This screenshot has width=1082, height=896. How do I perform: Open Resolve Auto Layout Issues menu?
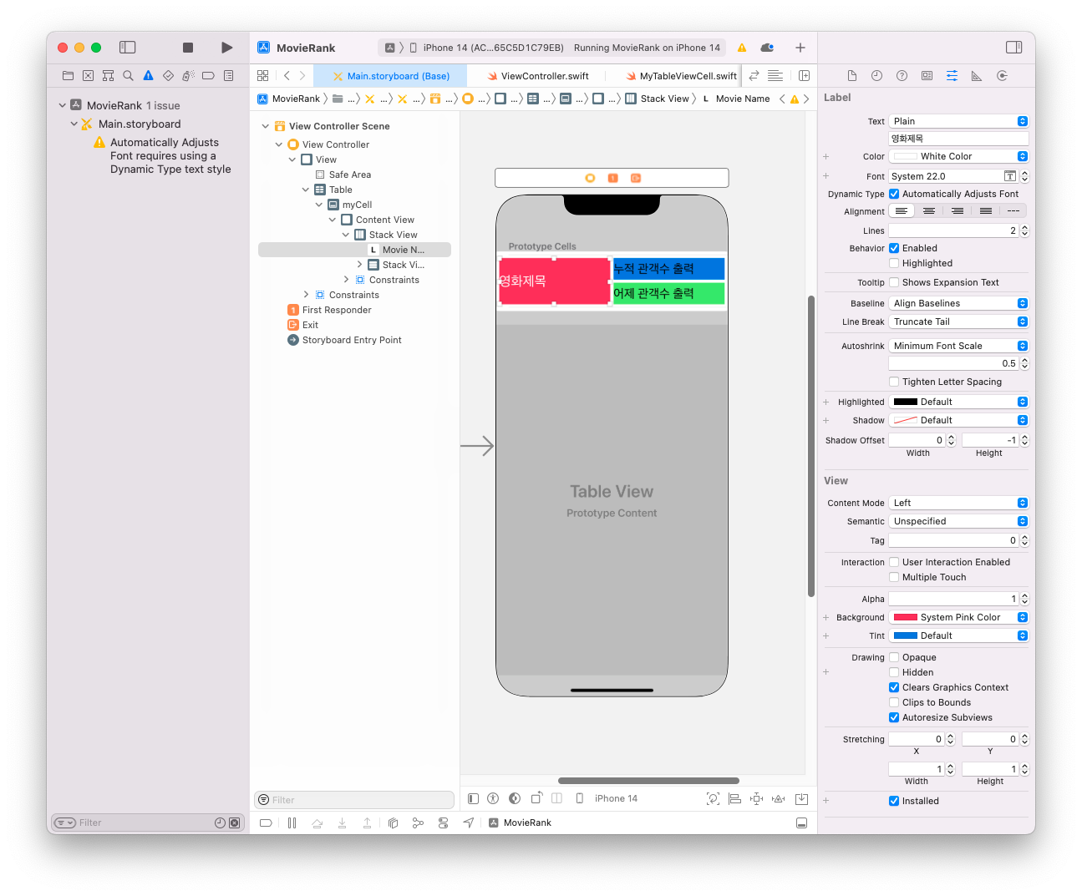click(778, 798)
